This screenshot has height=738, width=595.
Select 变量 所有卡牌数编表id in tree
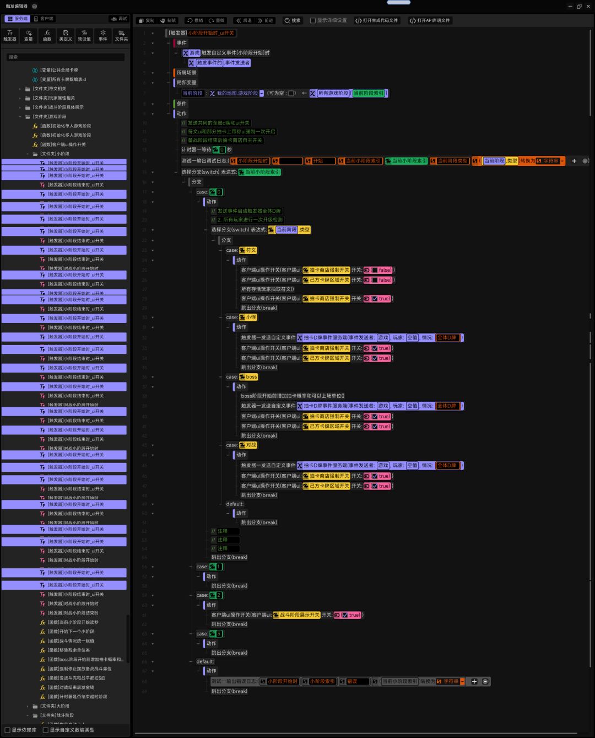[63, 79]
